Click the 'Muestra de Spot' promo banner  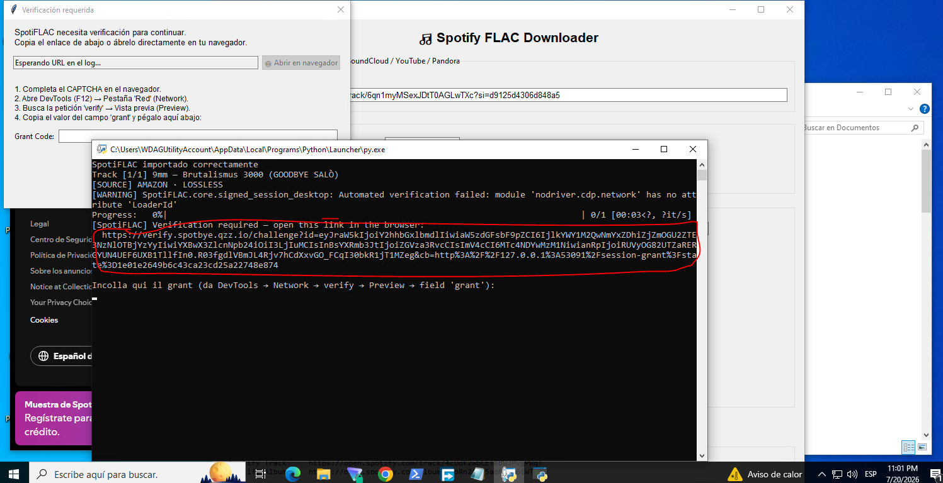[54, 418]
